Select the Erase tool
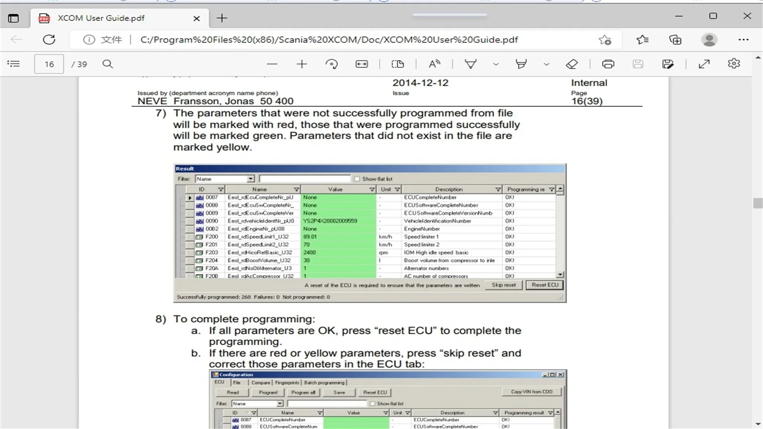763x429 pixels. [571, 64]
